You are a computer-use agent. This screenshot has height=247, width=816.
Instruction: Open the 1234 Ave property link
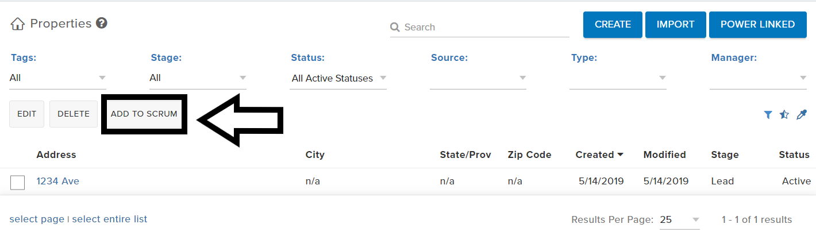pos(58,181)
